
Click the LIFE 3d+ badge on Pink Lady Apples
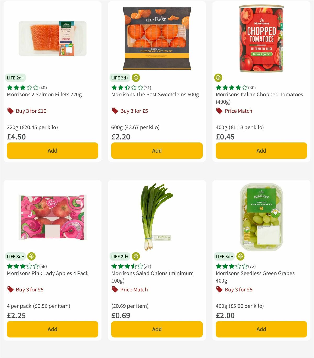15,256
